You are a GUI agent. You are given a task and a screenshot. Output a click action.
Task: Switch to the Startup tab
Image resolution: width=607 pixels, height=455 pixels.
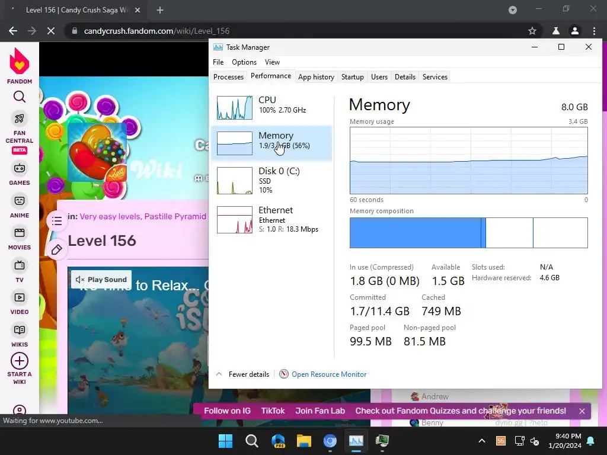click(352, 76)
